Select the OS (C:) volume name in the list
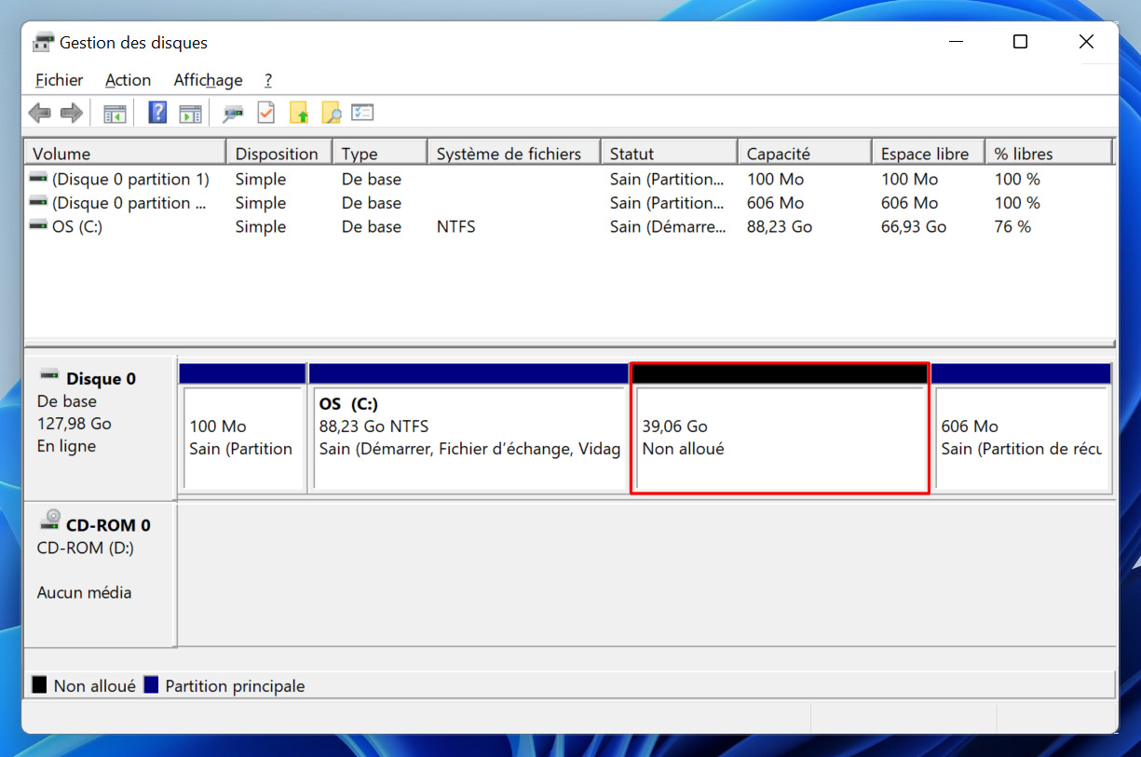 pos(77,226)
